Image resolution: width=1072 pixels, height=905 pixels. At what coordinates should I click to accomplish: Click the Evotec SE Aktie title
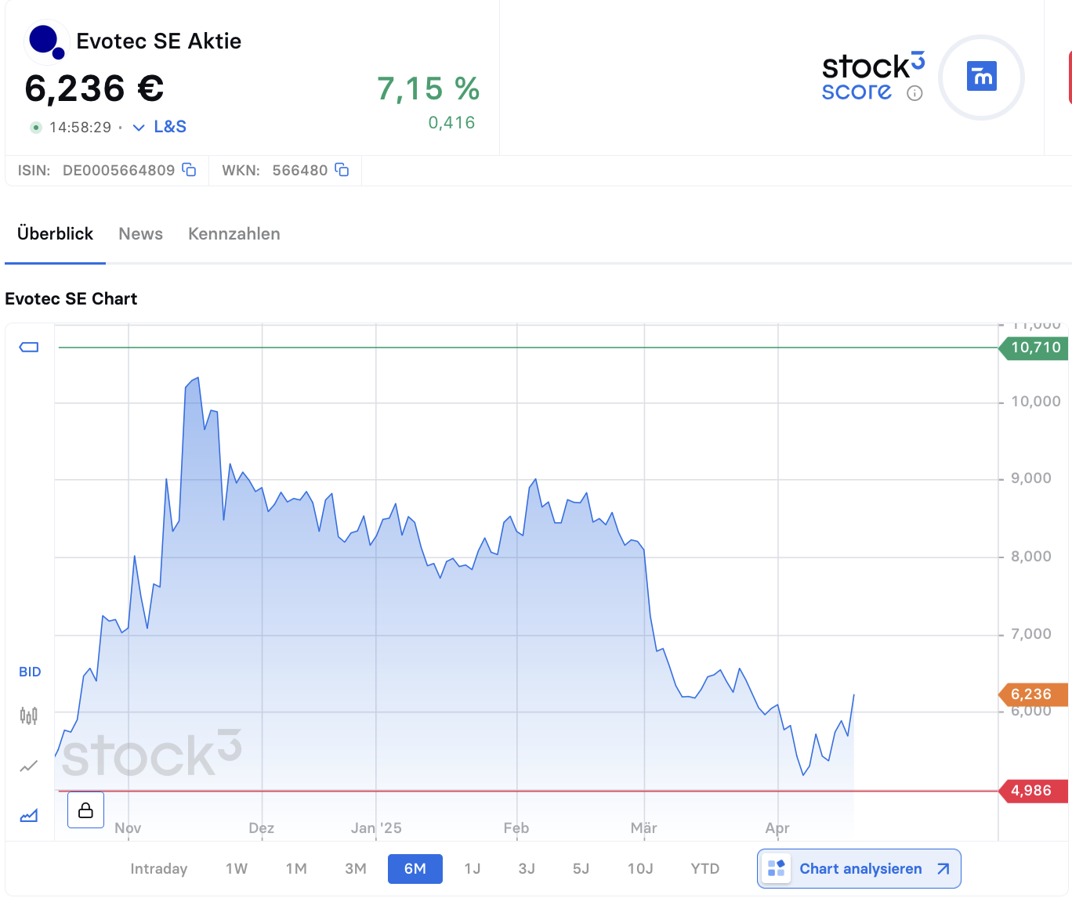coord(159,41)
